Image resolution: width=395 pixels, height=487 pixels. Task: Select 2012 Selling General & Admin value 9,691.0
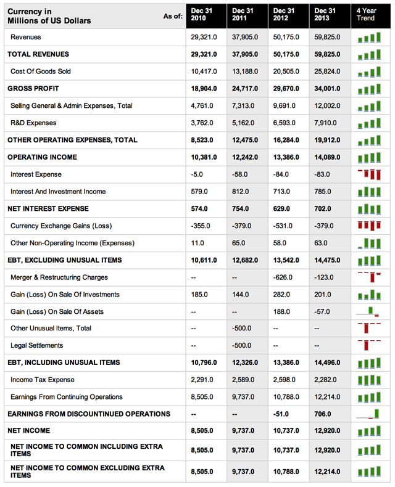(x=285, y=105)
